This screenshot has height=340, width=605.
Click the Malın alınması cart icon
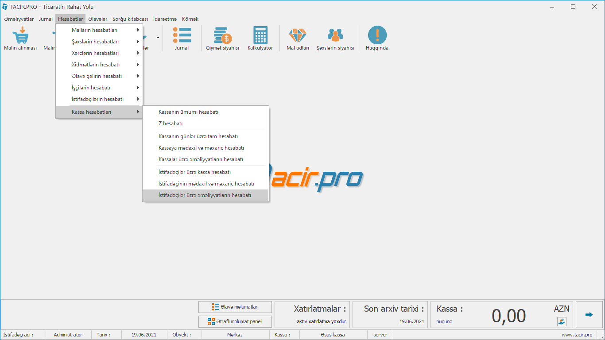click(x=20, y=35)
